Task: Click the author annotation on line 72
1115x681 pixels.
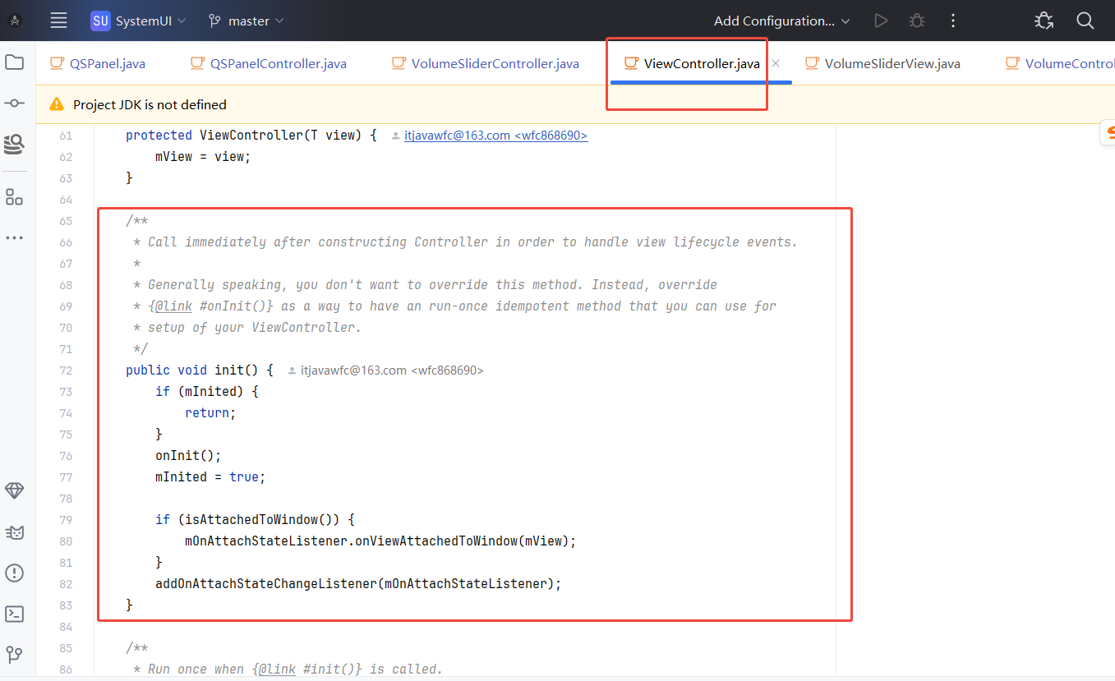Action: (393, 370)
